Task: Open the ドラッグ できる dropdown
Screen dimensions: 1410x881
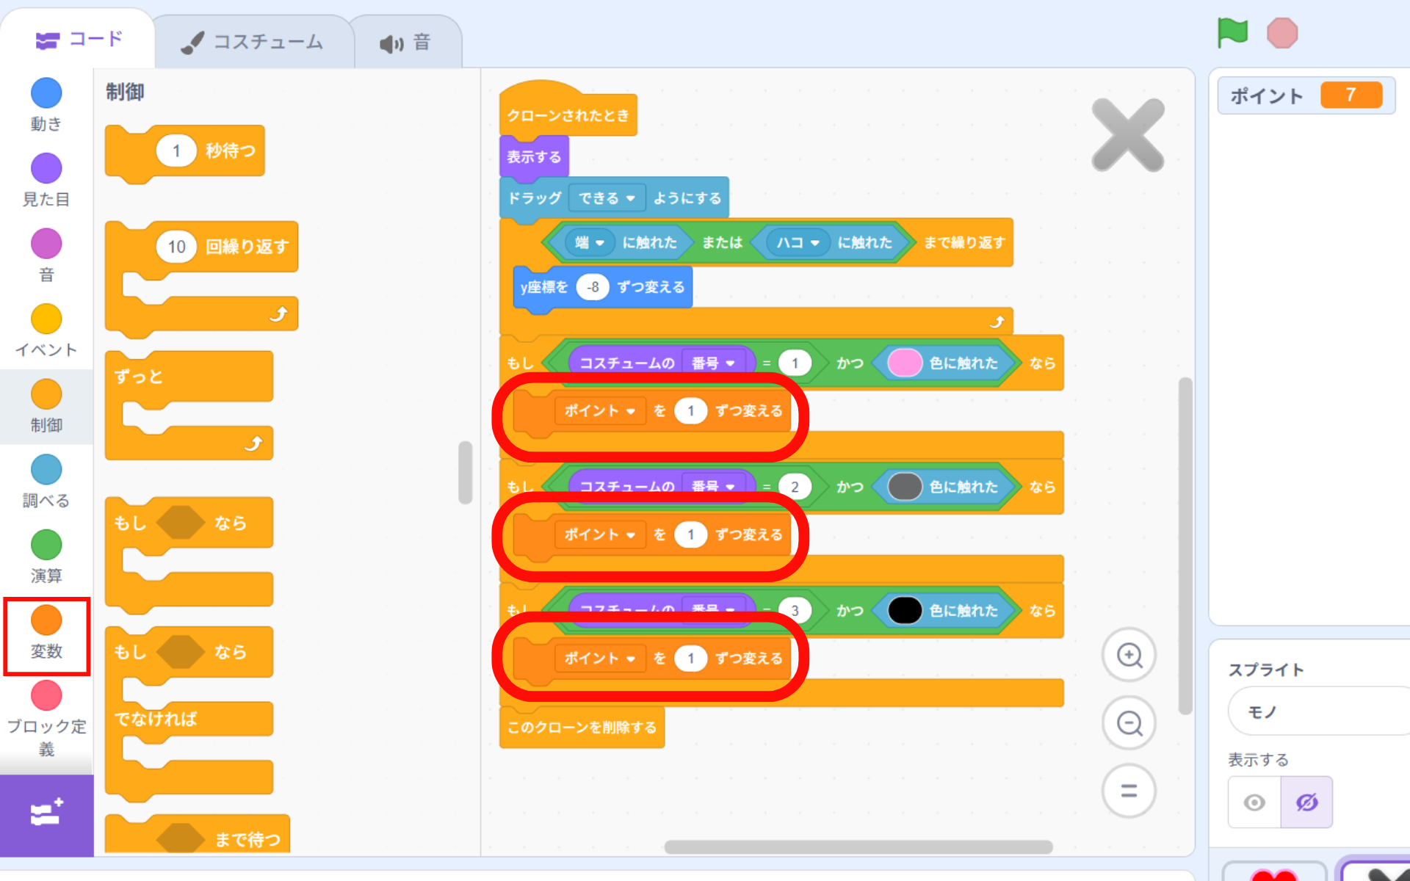Action: [607, 198]
